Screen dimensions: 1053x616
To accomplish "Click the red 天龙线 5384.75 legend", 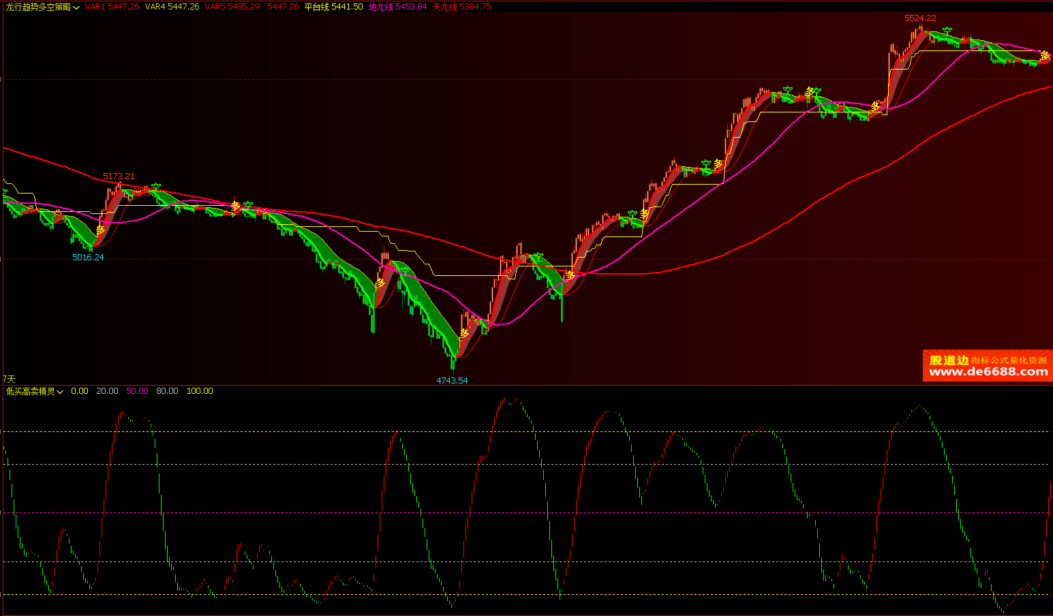I will click(x=461, y=7).
